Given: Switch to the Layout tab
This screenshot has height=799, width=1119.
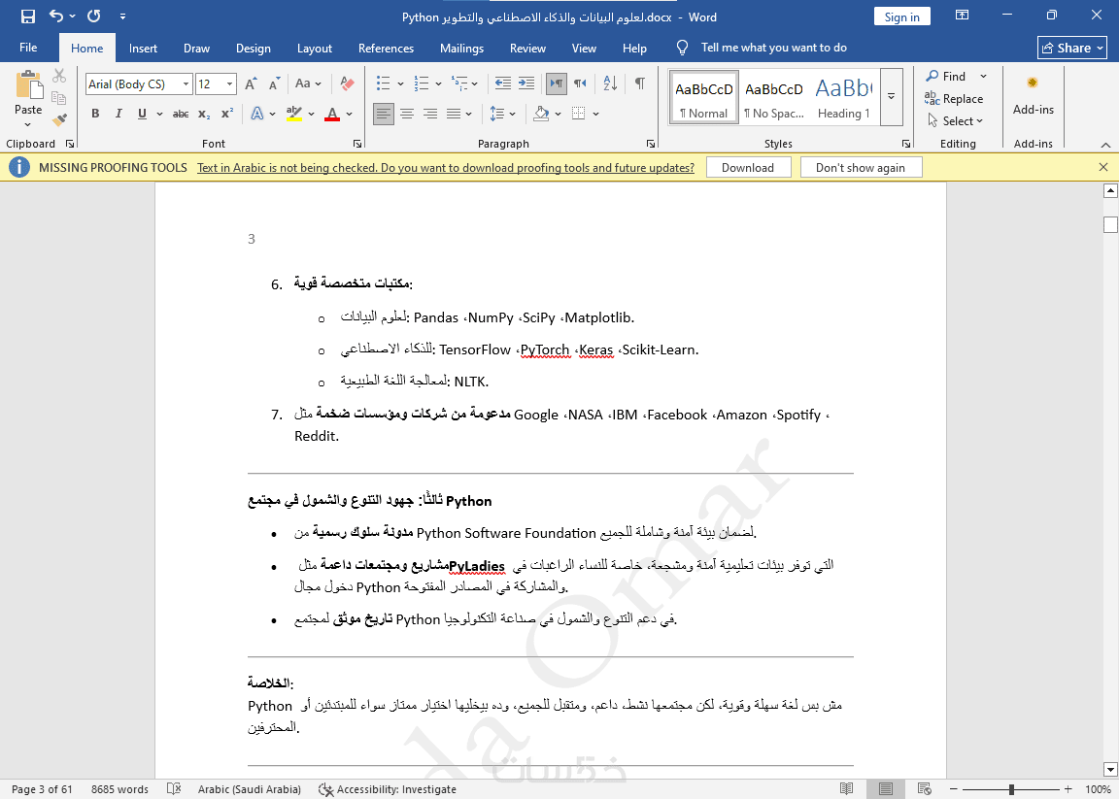Looking at the screenshot, I should tap(315, 48).
